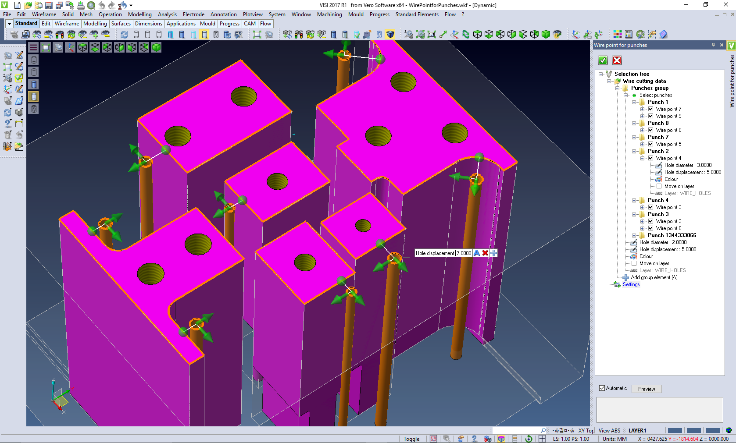The width and height of the screenshot is (736, 443).
Task: Expand the Wire point 9 node
Action: point(643,116)
